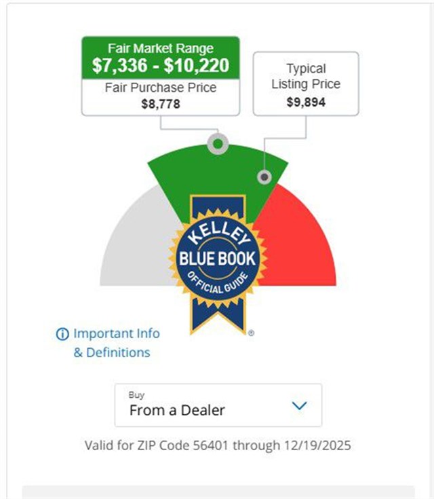Click the "Buy" label above From a Dealer
Viewport: 434px width, 499px height.
pos(136,394)
